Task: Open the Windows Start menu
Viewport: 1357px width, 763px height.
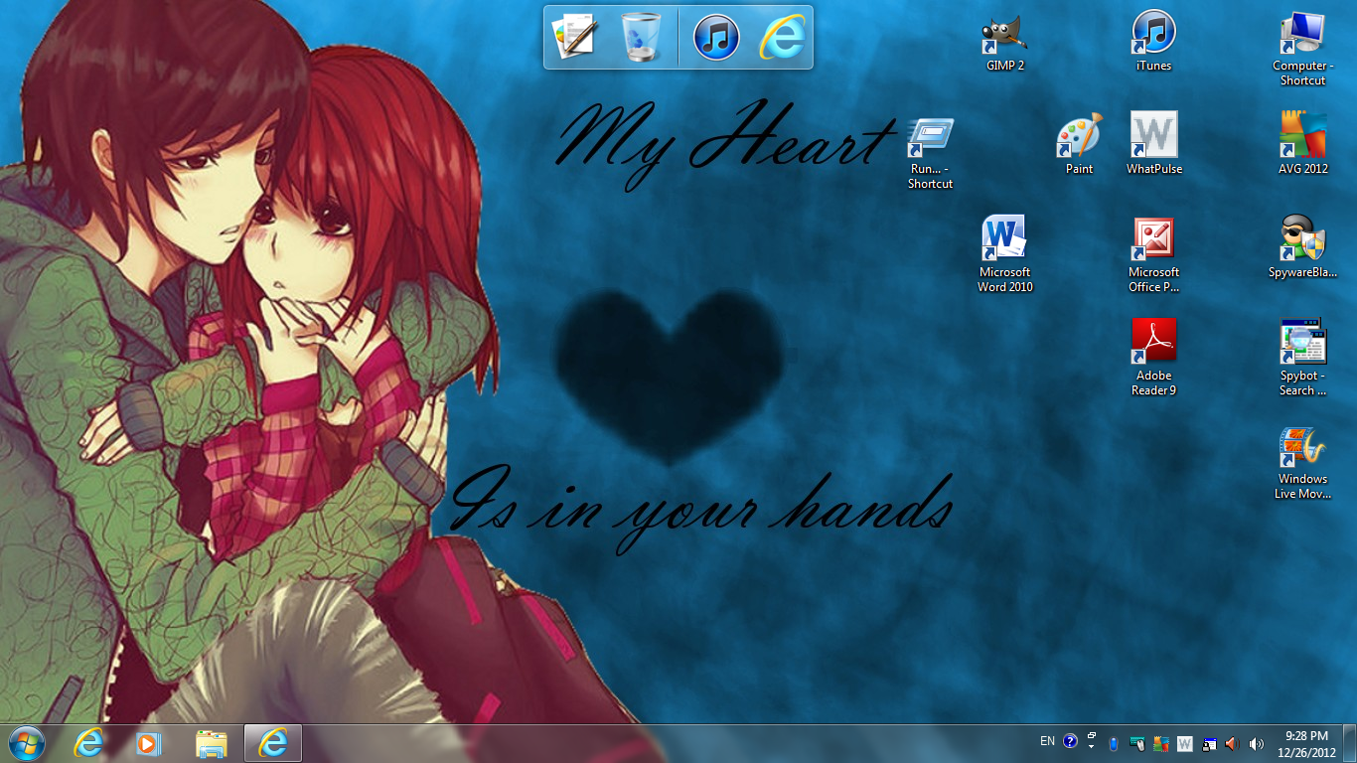Action: tap(27, 742)
